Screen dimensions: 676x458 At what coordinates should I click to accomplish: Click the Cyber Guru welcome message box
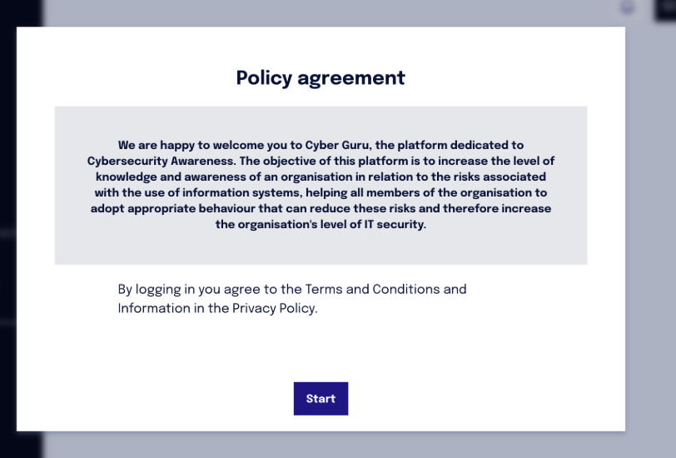click(321, 185)
